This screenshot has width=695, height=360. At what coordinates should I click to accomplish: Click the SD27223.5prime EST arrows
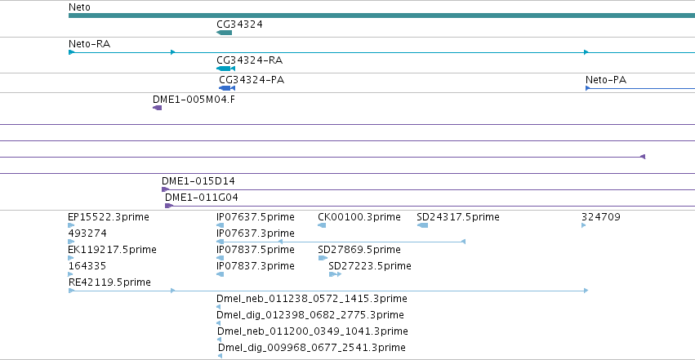pyautogui.click(x=335, y=274)
